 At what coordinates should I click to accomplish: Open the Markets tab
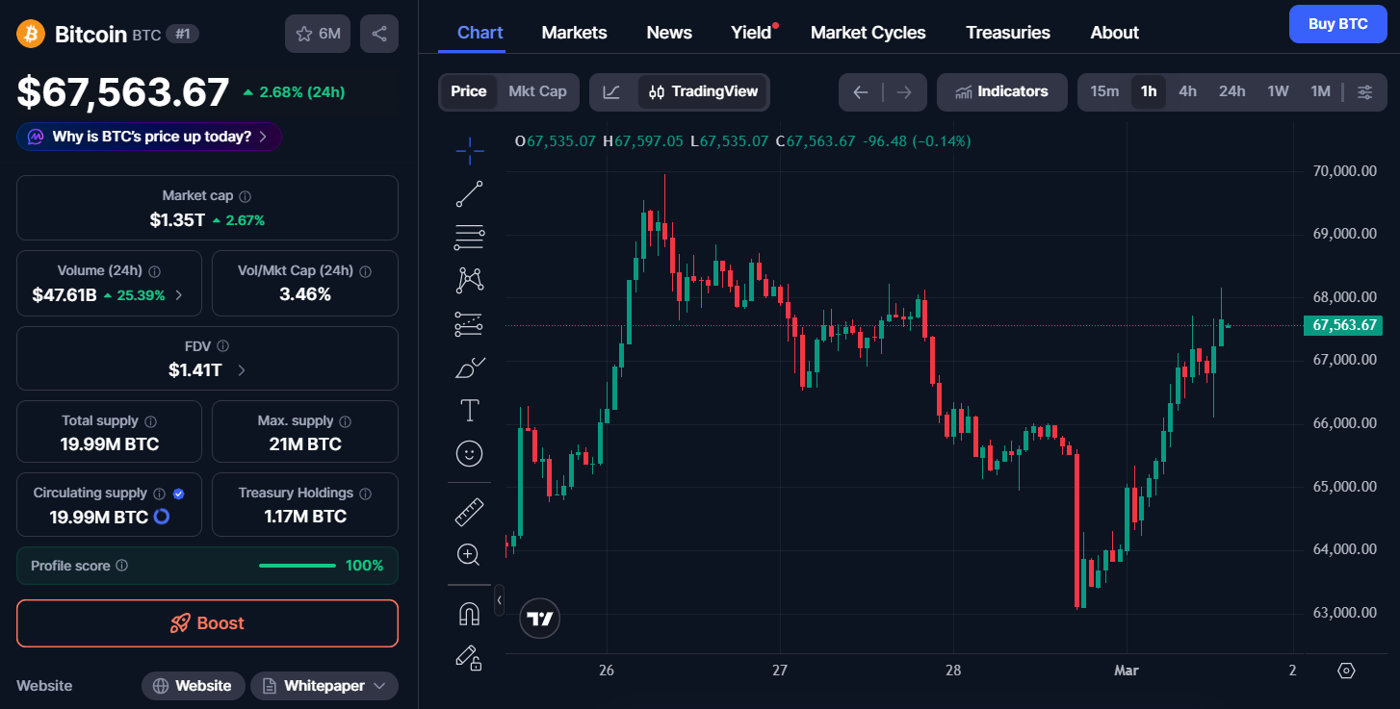pyautogui.click(x=574, y=33)
